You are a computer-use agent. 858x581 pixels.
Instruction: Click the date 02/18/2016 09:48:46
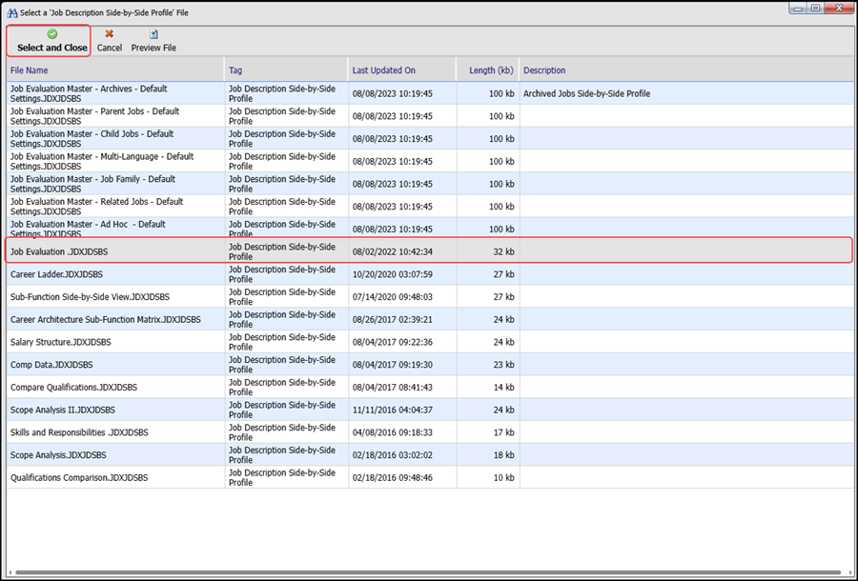click(393, 478)
